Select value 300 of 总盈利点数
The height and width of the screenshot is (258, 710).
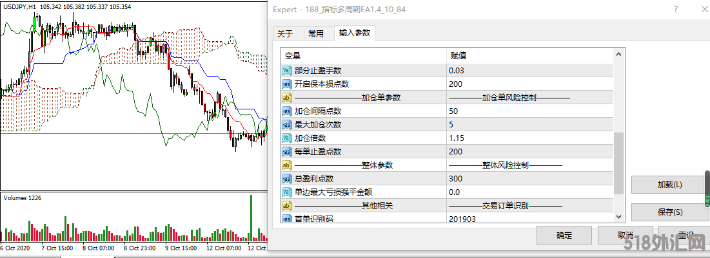pos(455,179)
